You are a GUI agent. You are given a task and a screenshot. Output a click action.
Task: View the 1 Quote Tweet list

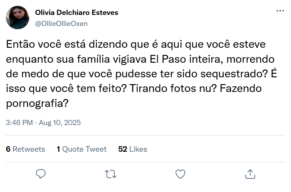[81, 149]
